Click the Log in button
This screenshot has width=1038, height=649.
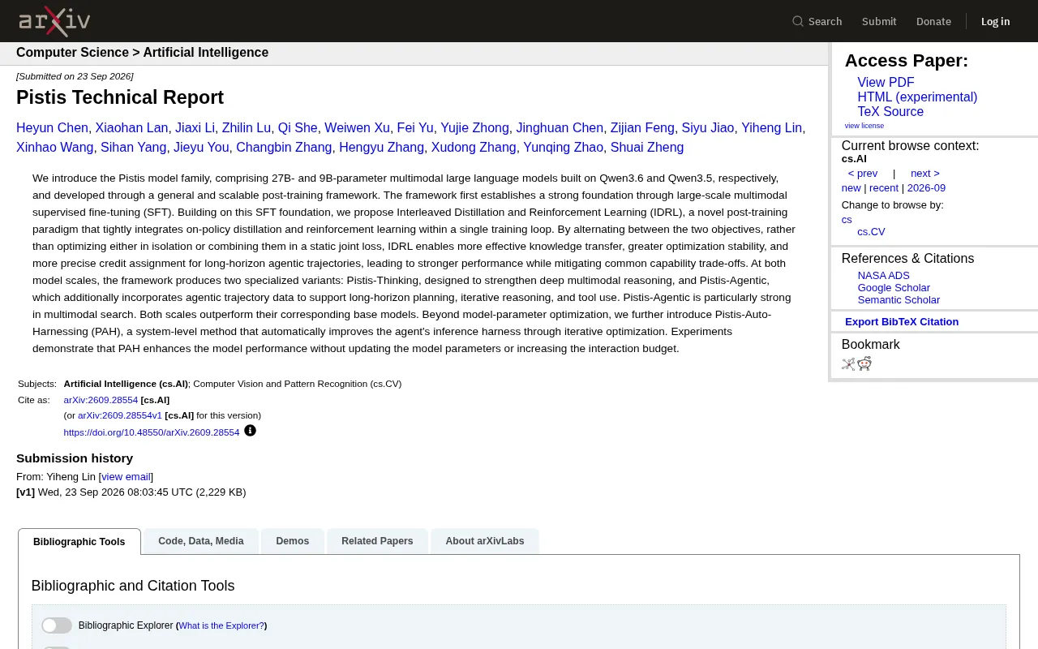(995, 21)
